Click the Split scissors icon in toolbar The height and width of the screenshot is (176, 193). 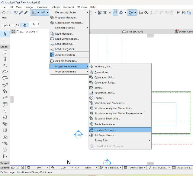pyautogui.click(x=141, y=13)
